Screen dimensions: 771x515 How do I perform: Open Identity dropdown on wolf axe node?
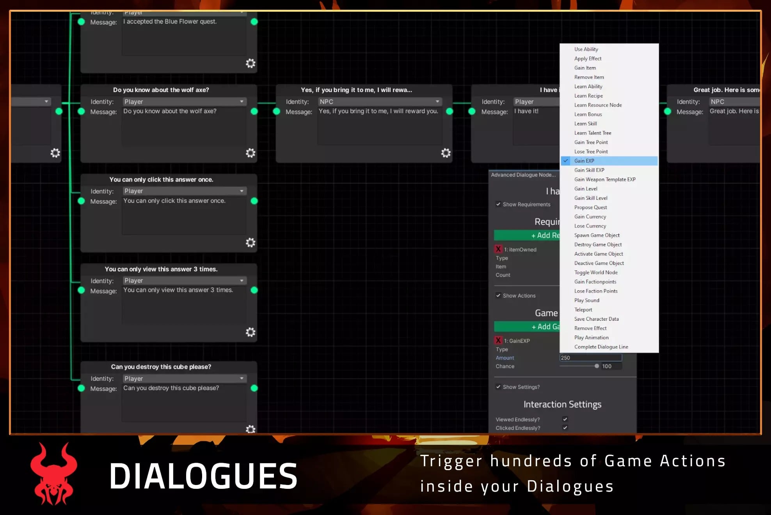pyautogui.click(x=184, y=101)
